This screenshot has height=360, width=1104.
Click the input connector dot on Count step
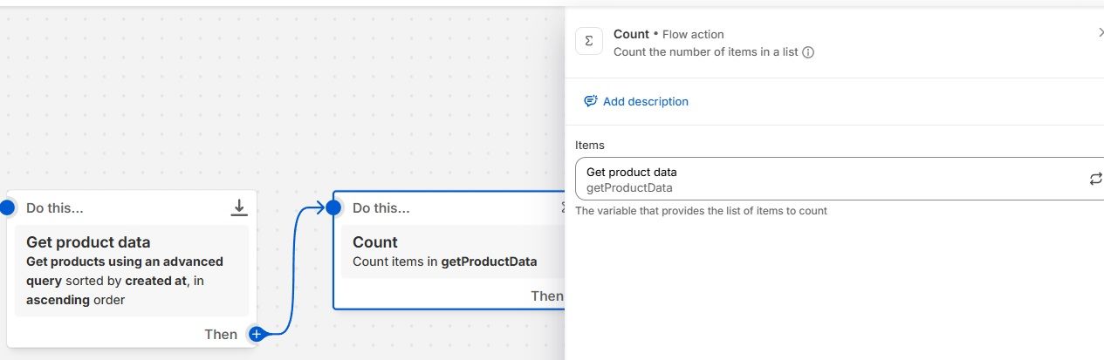pos(333,207)
